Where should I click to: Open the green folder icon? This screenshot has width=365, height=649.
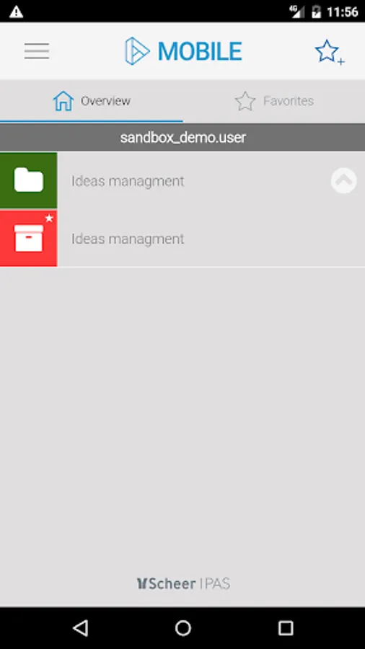29,180
